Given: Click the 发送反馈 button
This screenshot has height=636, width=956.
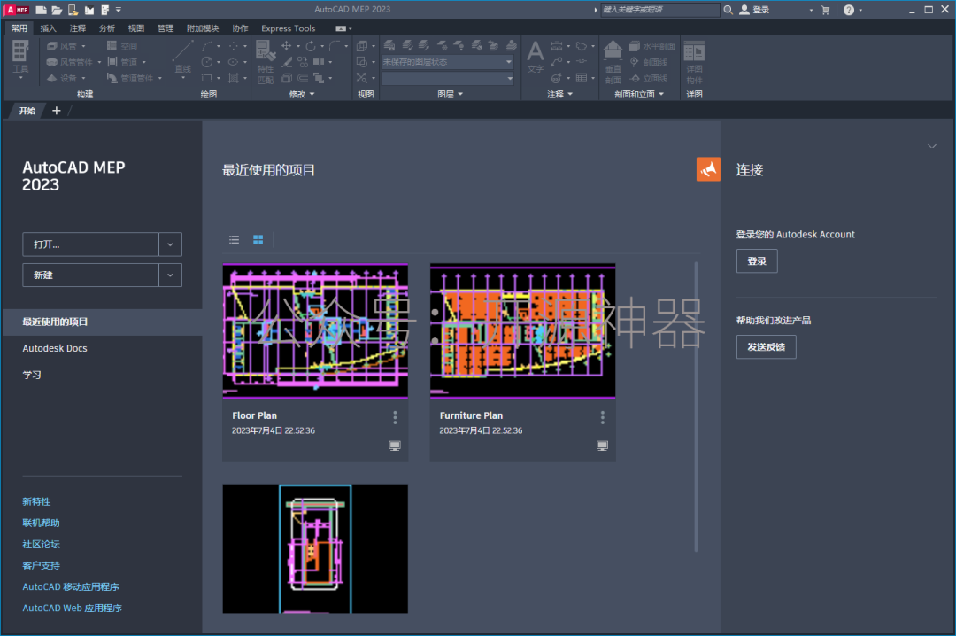Looking at the screenshot, I should click(x=766, y=346).
